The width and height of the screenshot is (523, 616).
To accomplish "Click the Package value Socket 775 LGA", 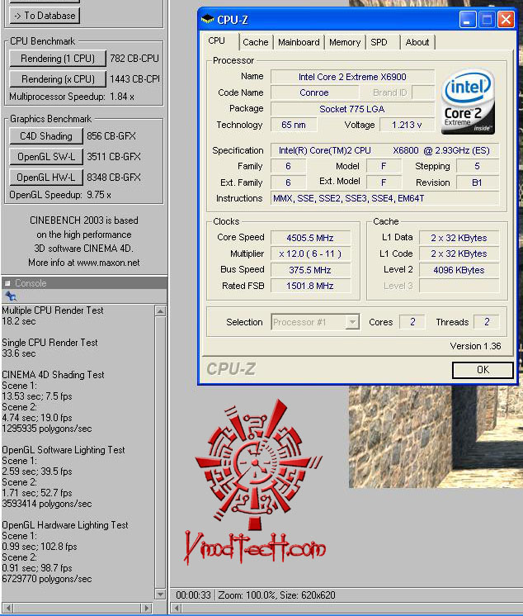I will tap(352, 109).
